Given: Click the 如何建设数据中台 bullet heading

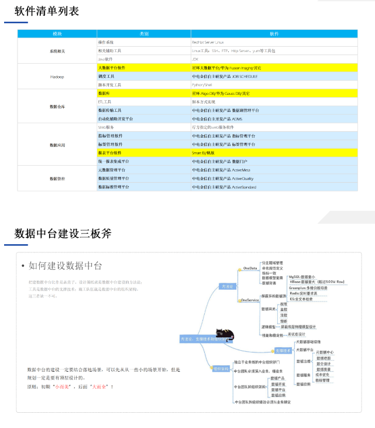Looking at the screenshot, I should coord(65,266).
